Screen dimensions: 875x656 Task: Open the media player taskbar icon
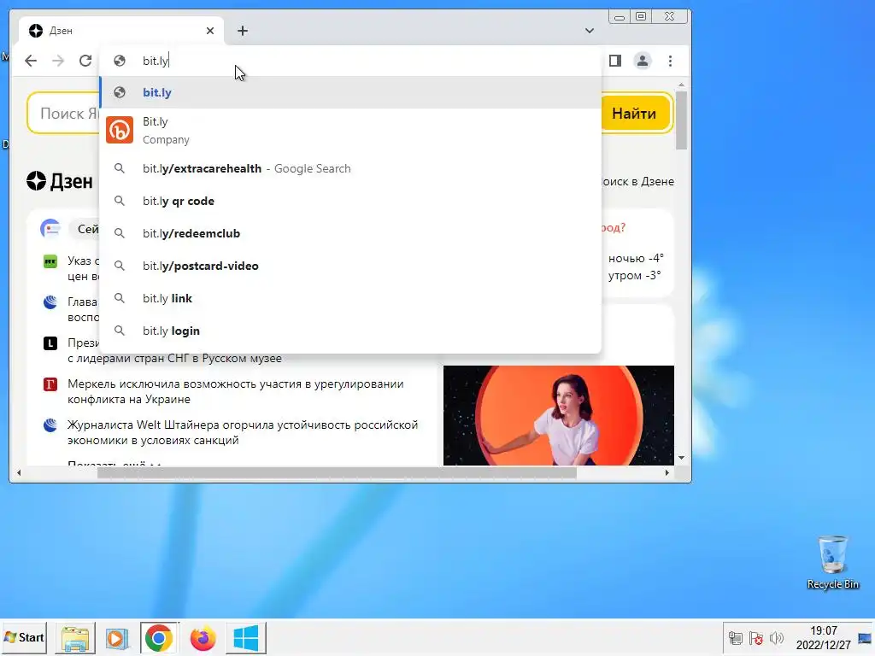click(117, 637)
